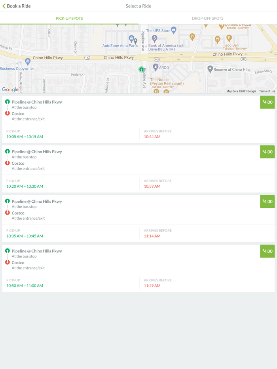
Task: Click the 11:14 AM arrival time
Action: (152, 236)
